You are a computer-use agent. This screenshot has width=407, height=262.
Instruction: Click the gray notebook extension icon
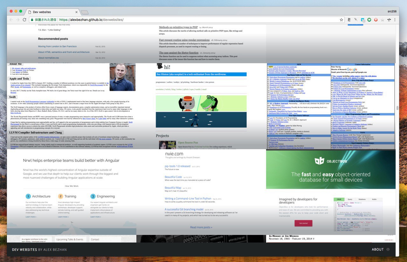349,20
